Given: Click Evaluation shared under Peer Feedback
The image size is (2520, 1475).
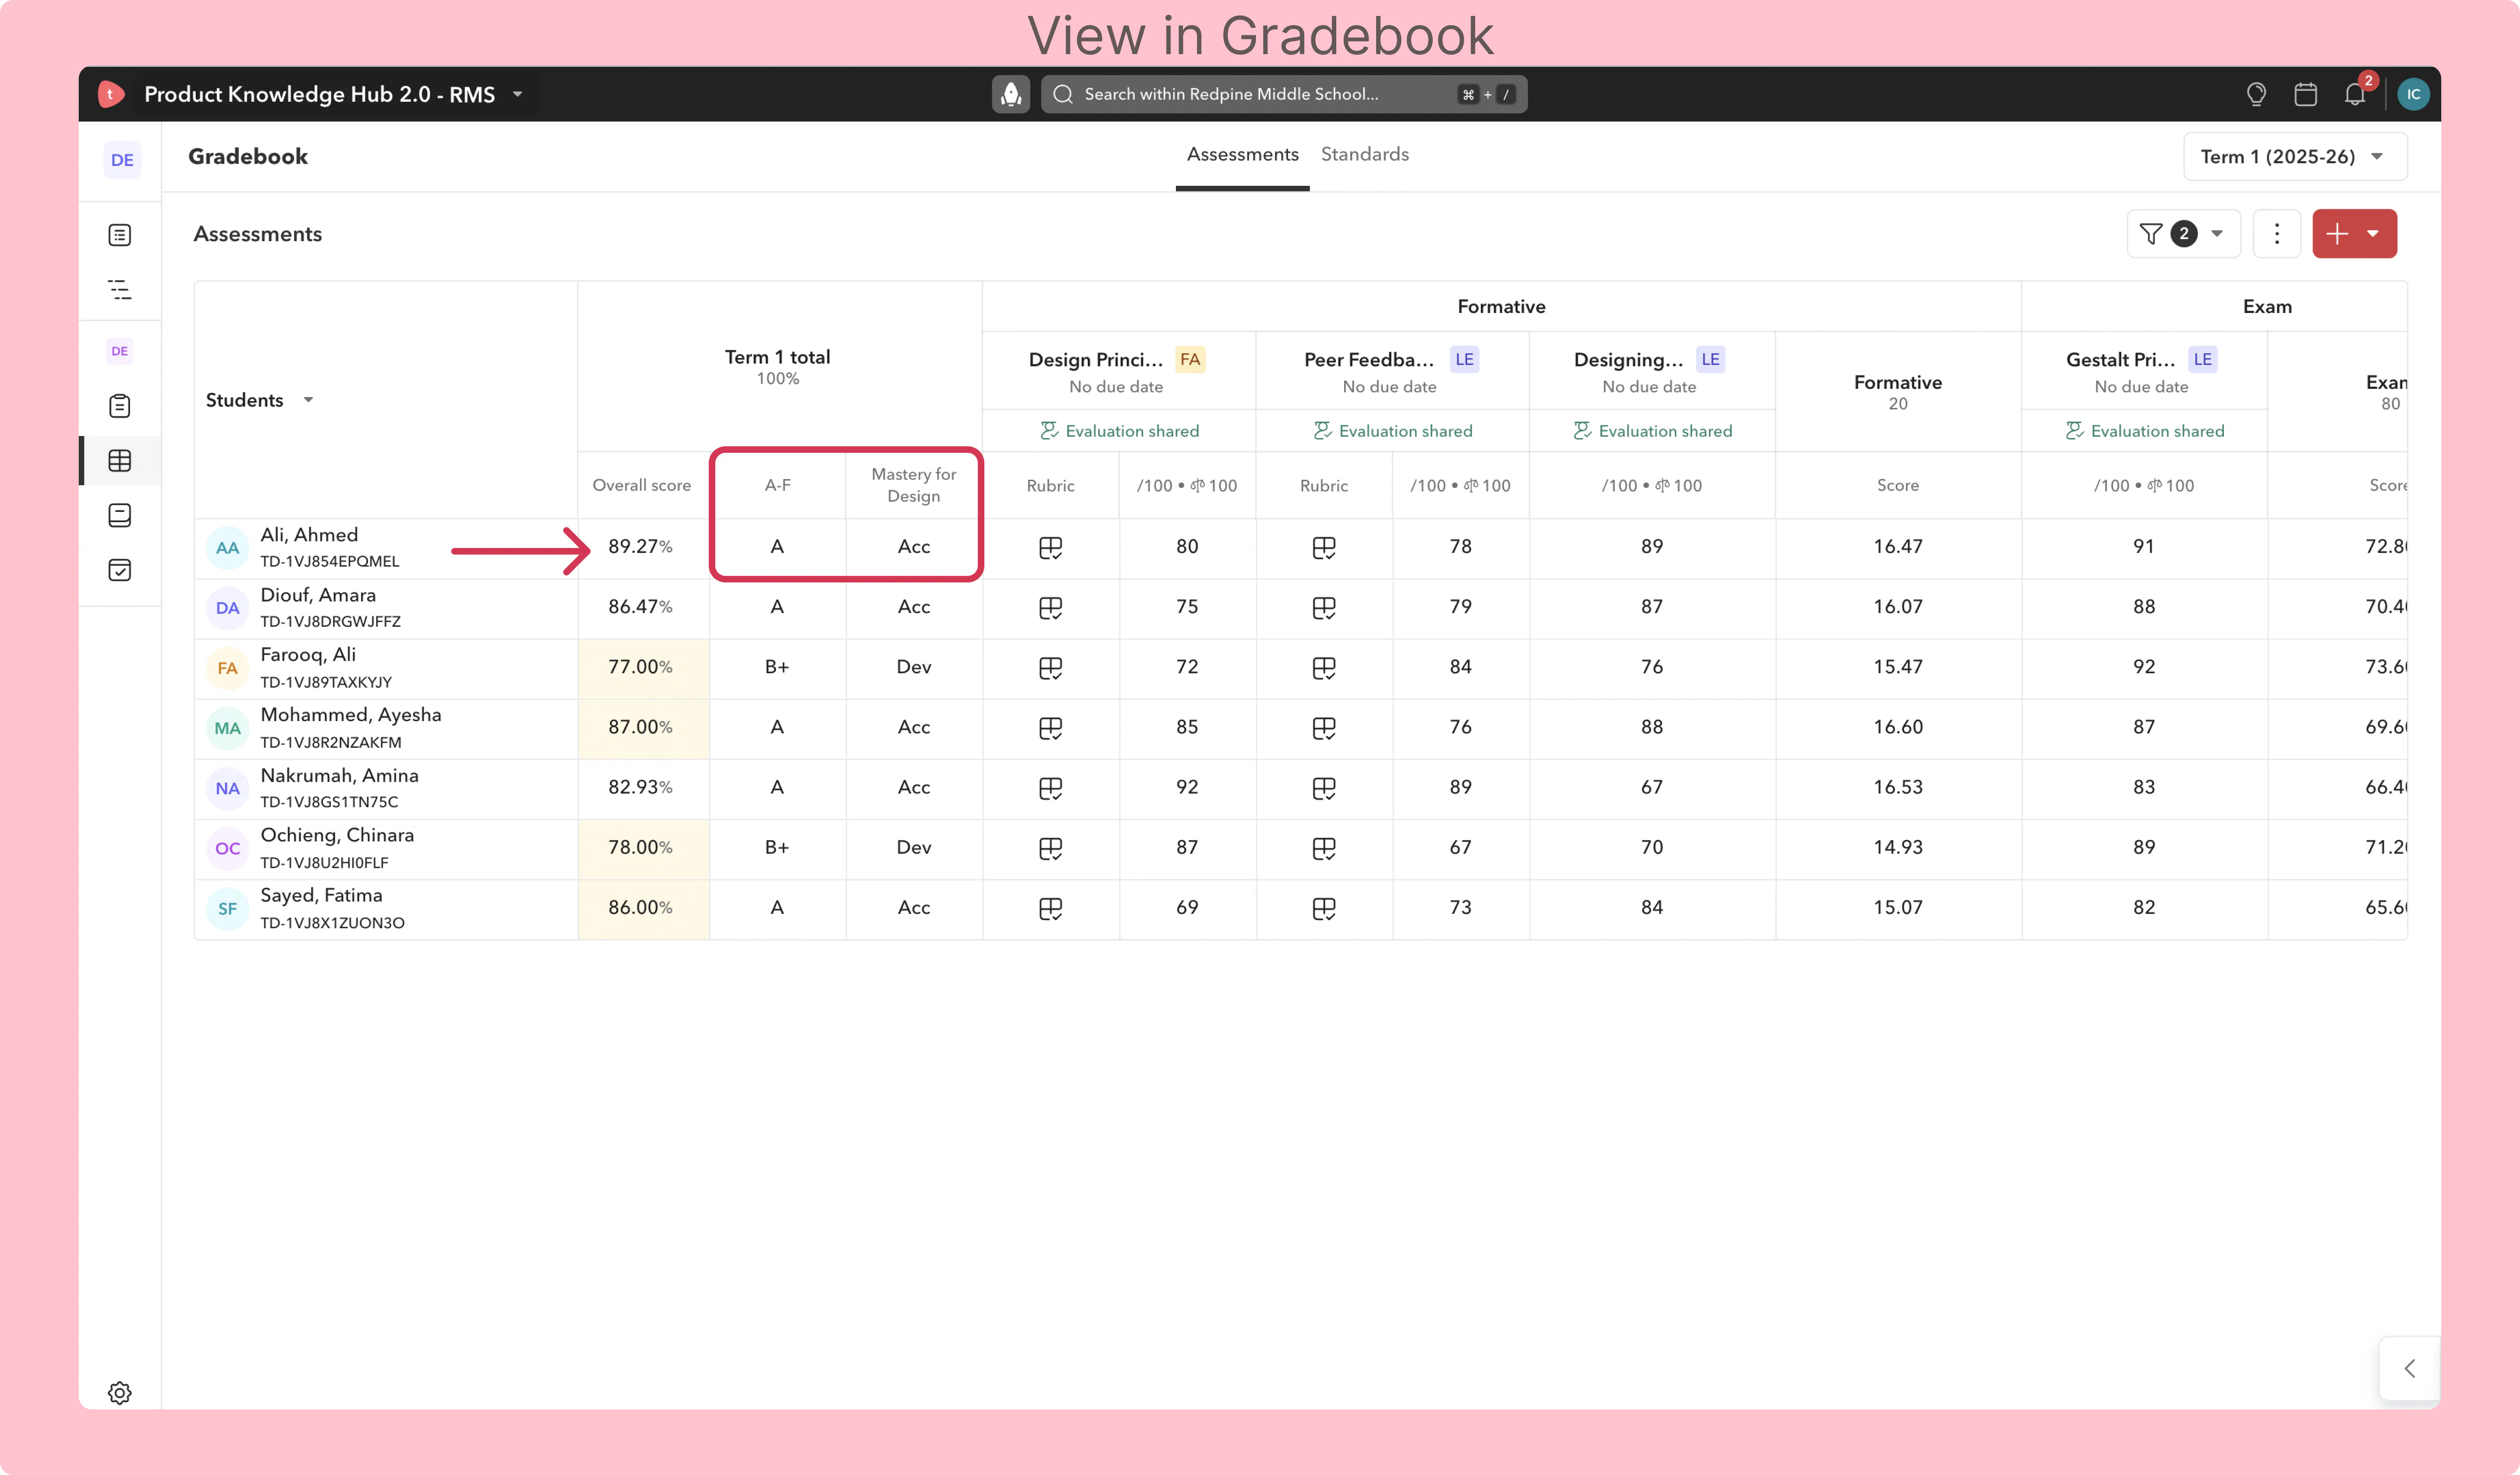Looking at the screenshot, I should (x=1392, y=431).
